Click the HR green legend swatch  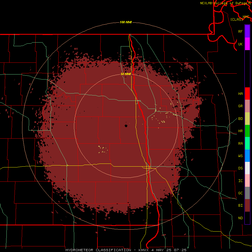tap(247, 131)
